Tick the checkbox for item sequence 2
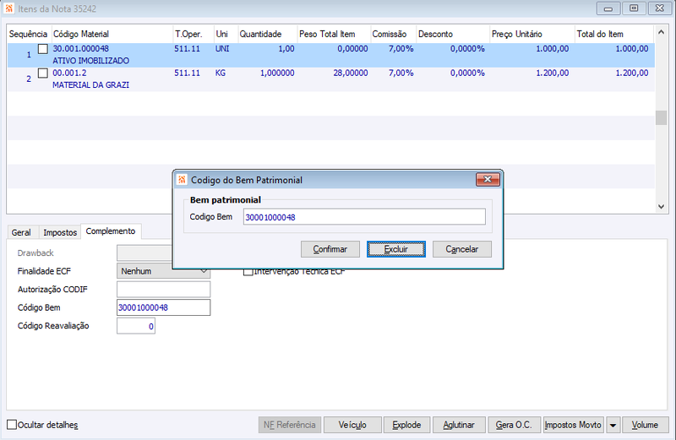The height and width of the screenshot is (440, 676). click(x=43, y=73)
